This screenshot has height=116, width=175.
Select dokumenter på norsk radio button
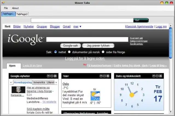pyautogui.click(x=69, y=52)
